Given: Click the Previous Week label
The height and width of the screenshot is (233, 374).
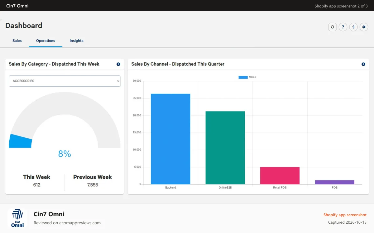Looking at the screenshot, I should tap(93, 177).
